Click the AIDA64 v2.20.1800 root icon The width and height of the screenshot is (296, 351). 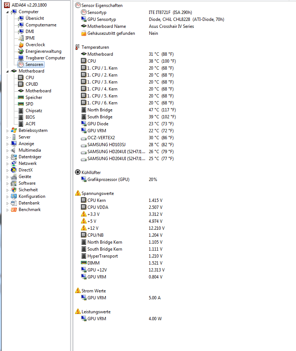[x=7, y=5]
